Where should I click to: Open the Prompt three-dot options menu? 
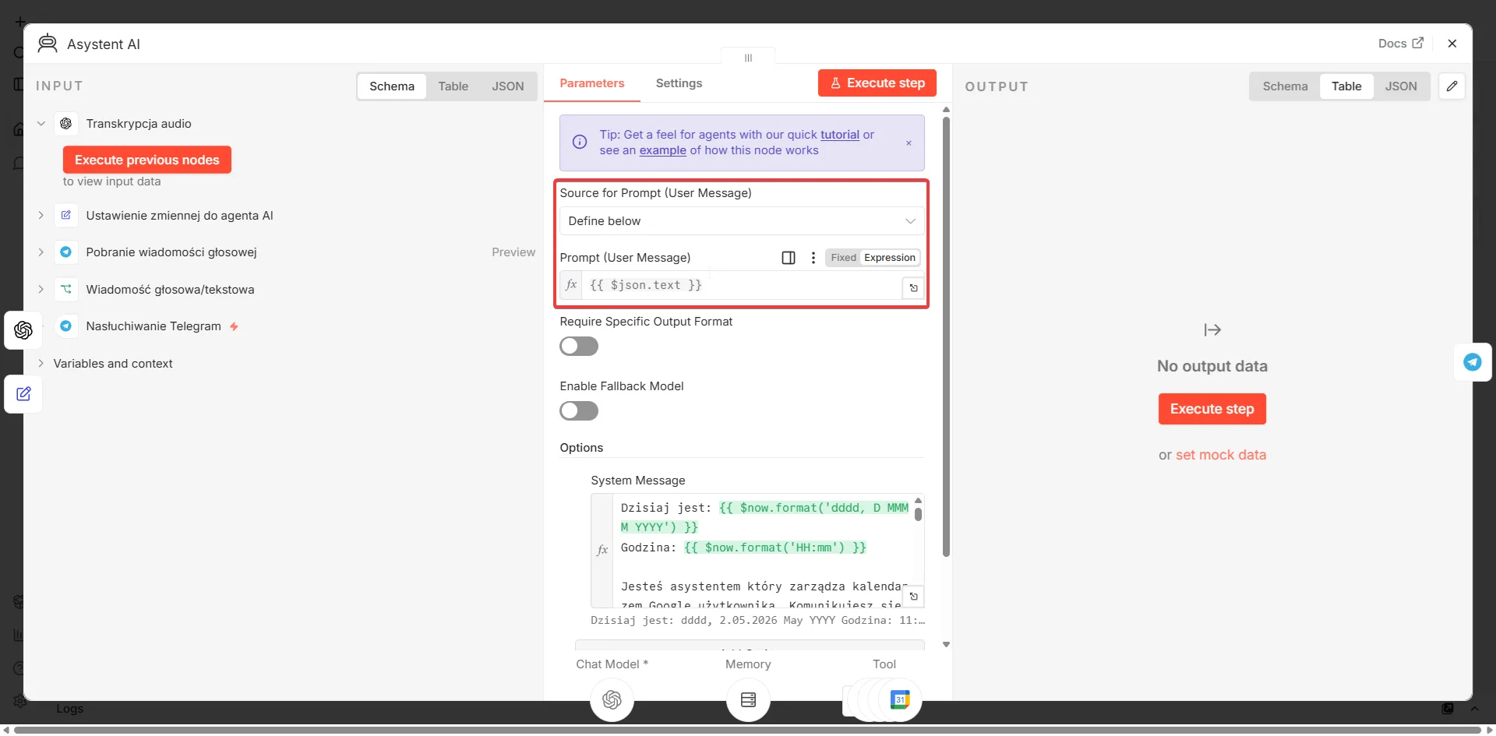[x=813, y=258]
